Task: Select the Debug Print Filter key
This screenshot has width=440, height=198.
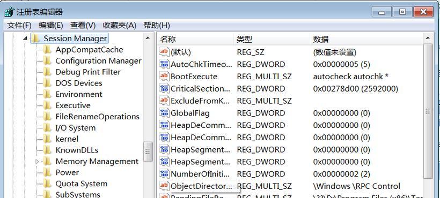Action: (88, 72)
